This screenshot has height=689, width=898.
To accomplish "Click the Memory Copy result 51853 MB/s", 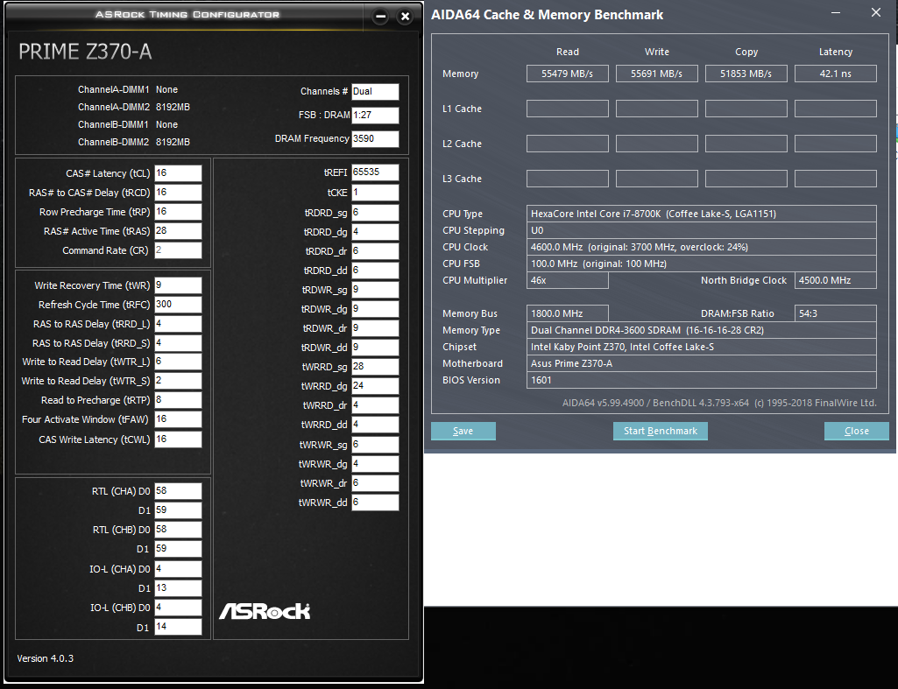I will 746,74.
